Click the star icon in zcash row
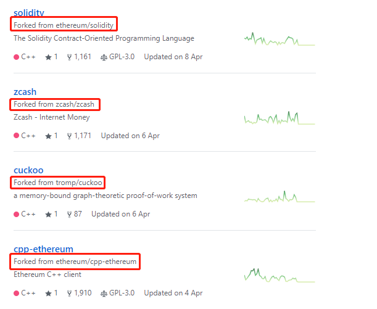377x309 pixels. coord(48,136)
